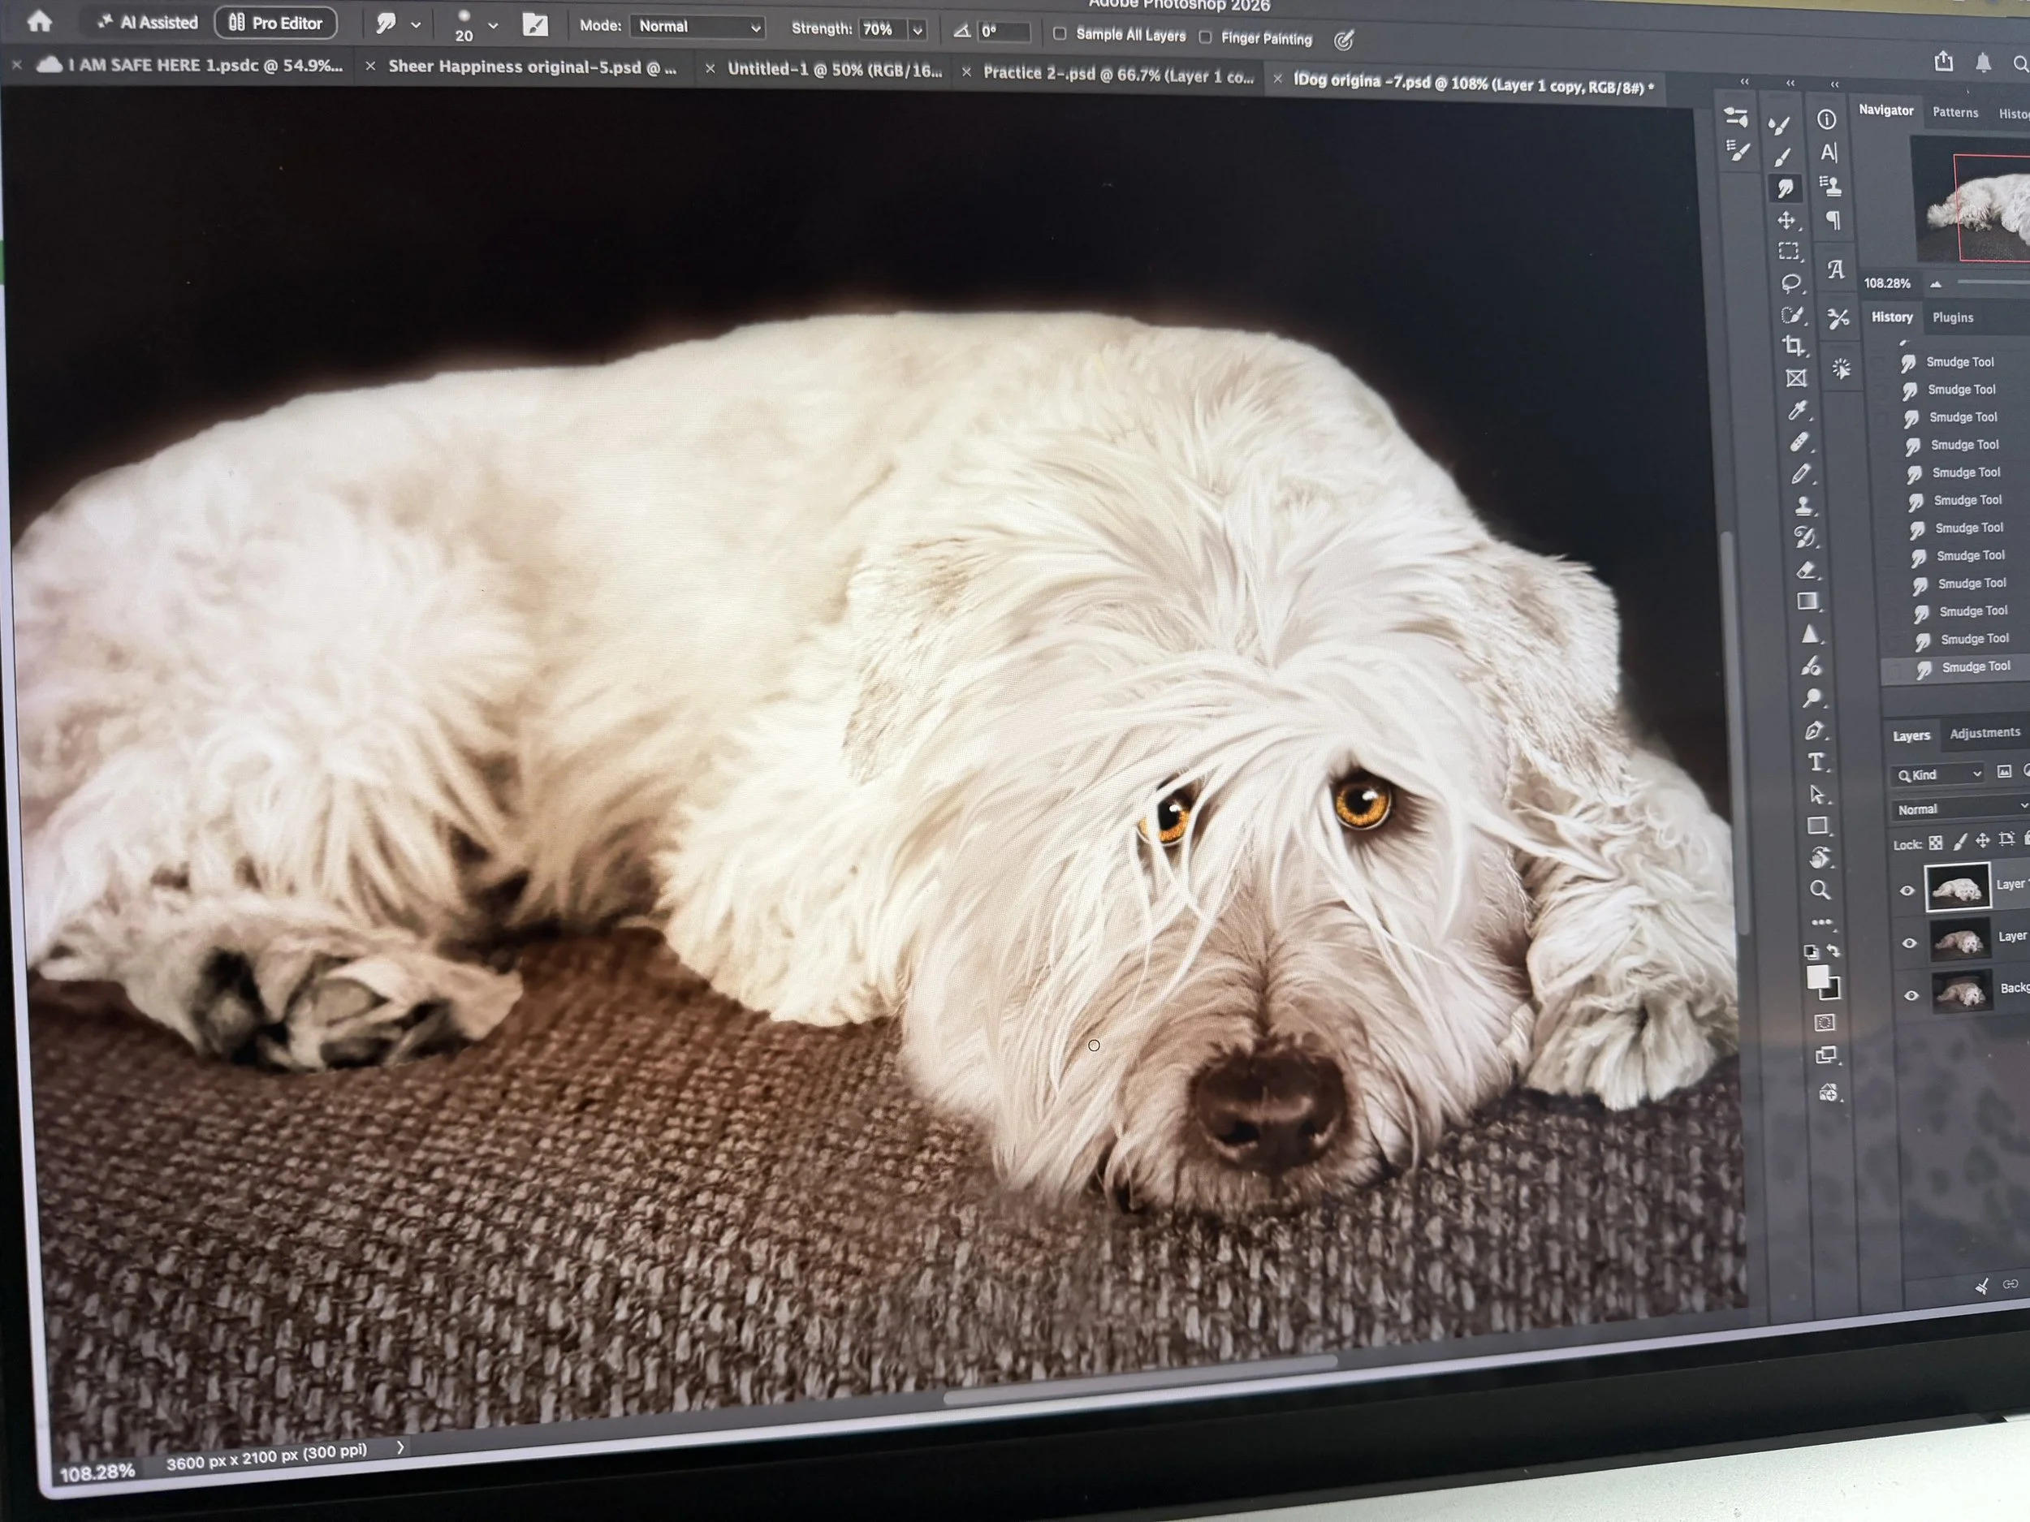This screenshot has height=1522, width=2030.
Task: Select the Zoom magnifier tool
Action: coord(1821,890)
